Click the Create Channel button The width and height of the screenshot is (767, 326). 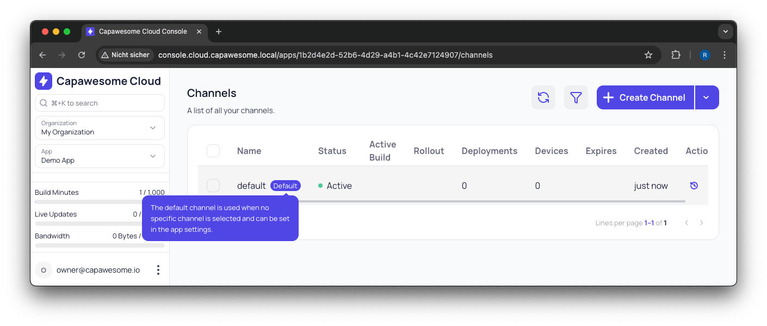click(645, 97)
